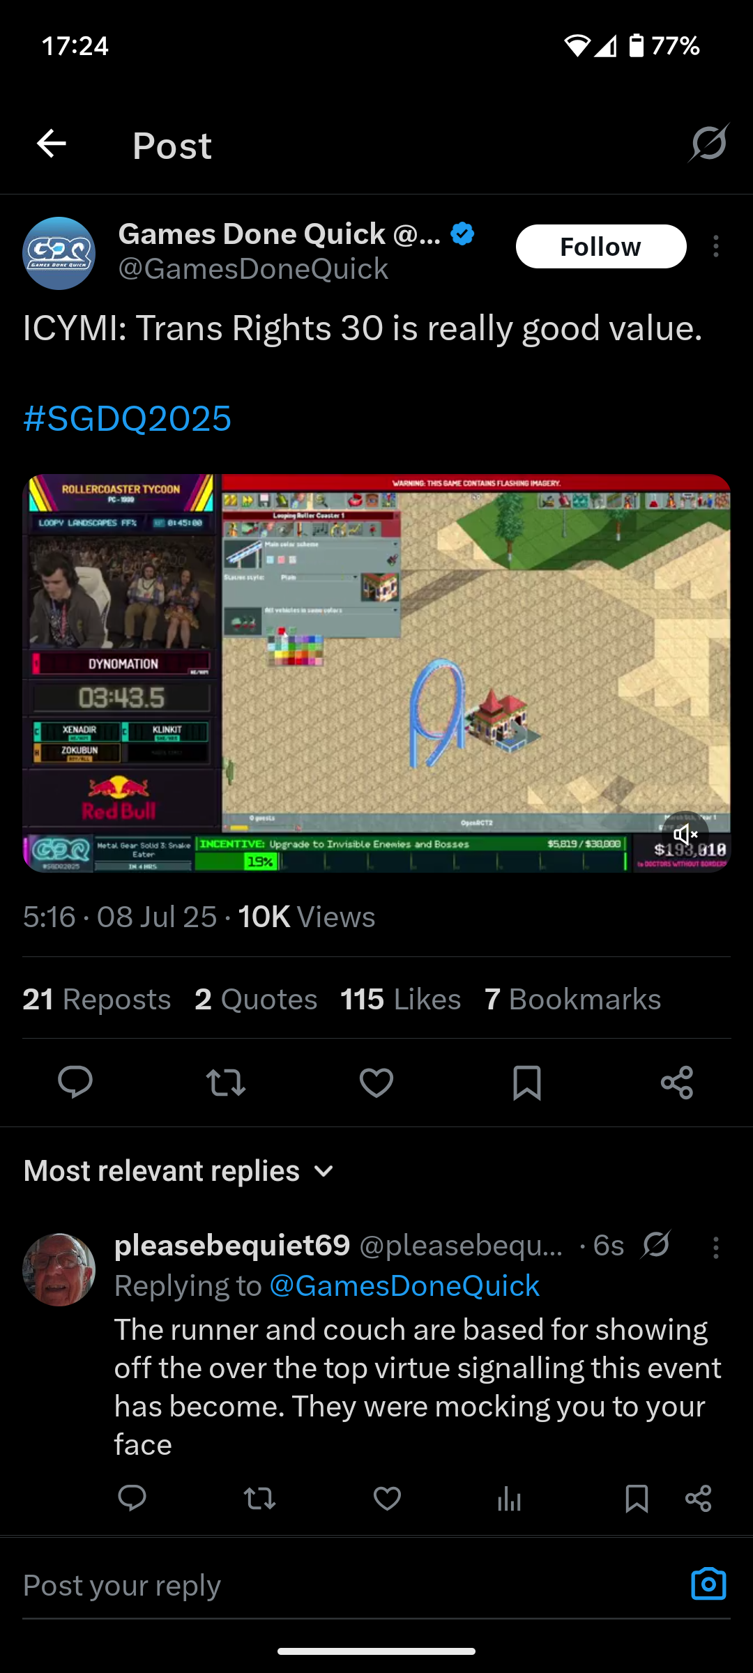This screenshot has height=1673, width=753.
Task: Open the #SGDQ2025 hashtag
Action: pos(127,418)
